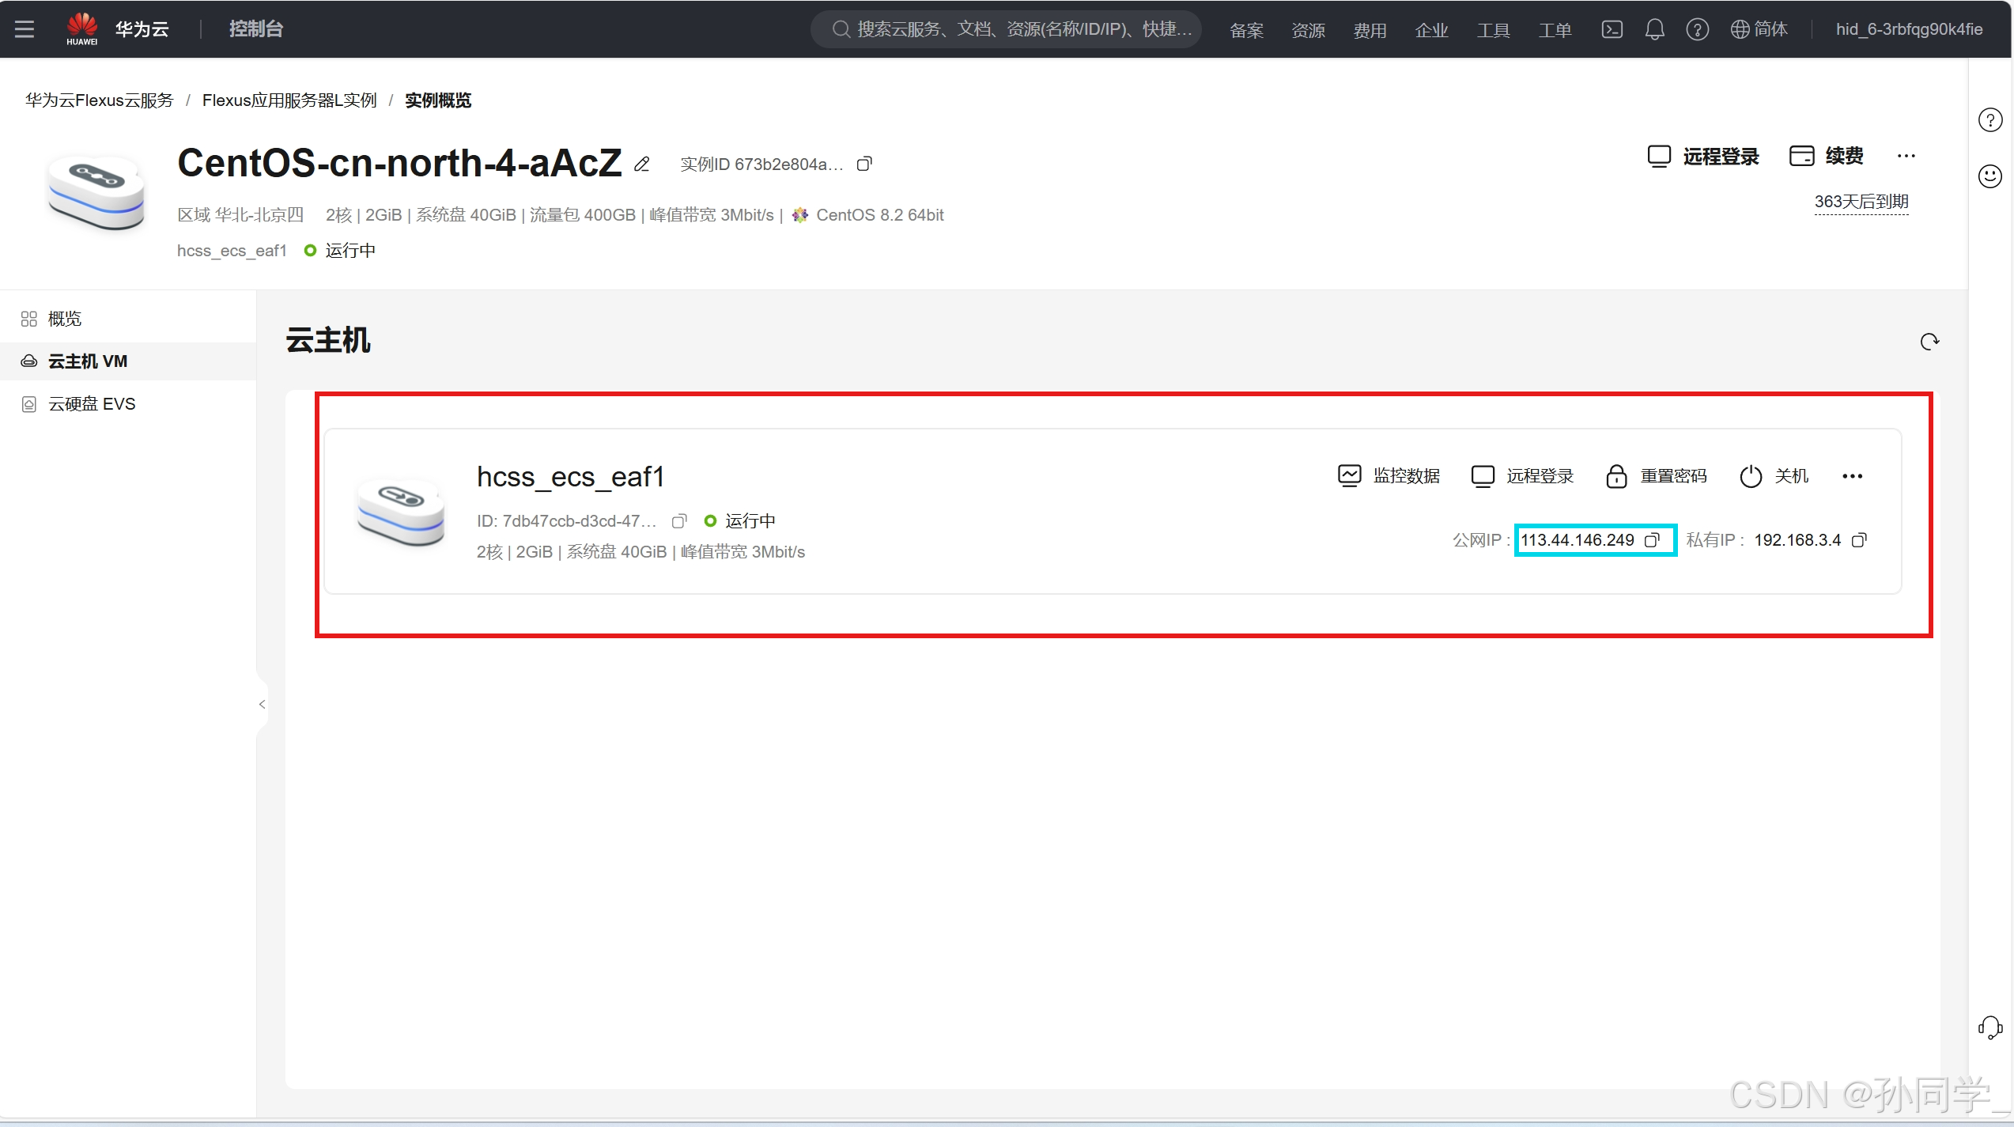
Task: Open the header more options ellipsis
Action: point(1906,157)
